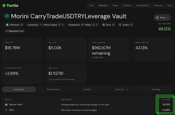Viewport: 175px width, 115px height.
Task: Switch to the Earnings tab
Action: click(156, 89)
